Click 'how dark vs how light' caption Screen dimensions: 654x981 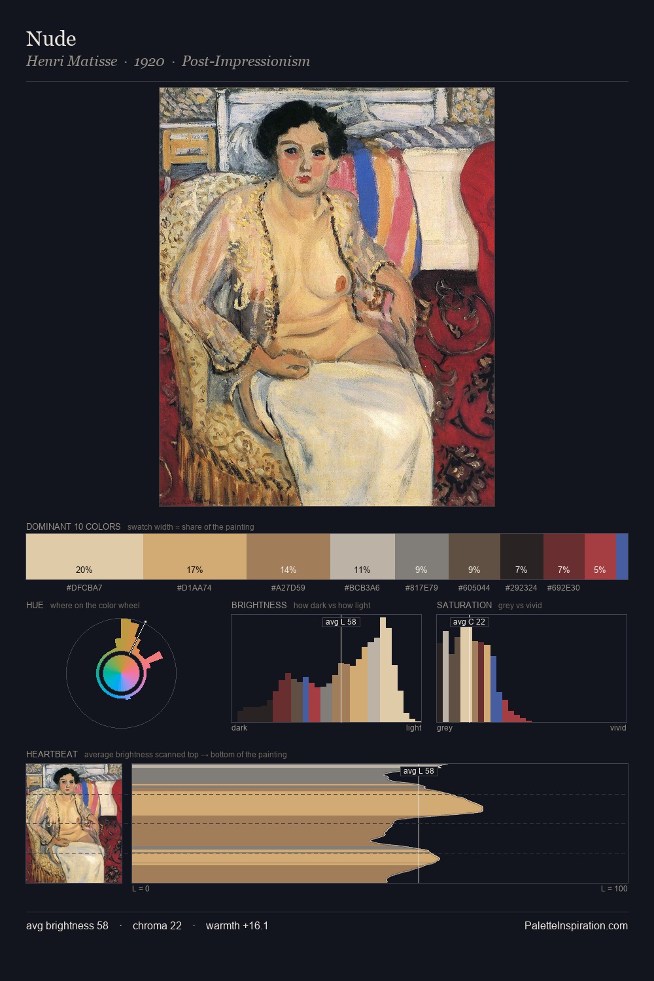(332, 606)
